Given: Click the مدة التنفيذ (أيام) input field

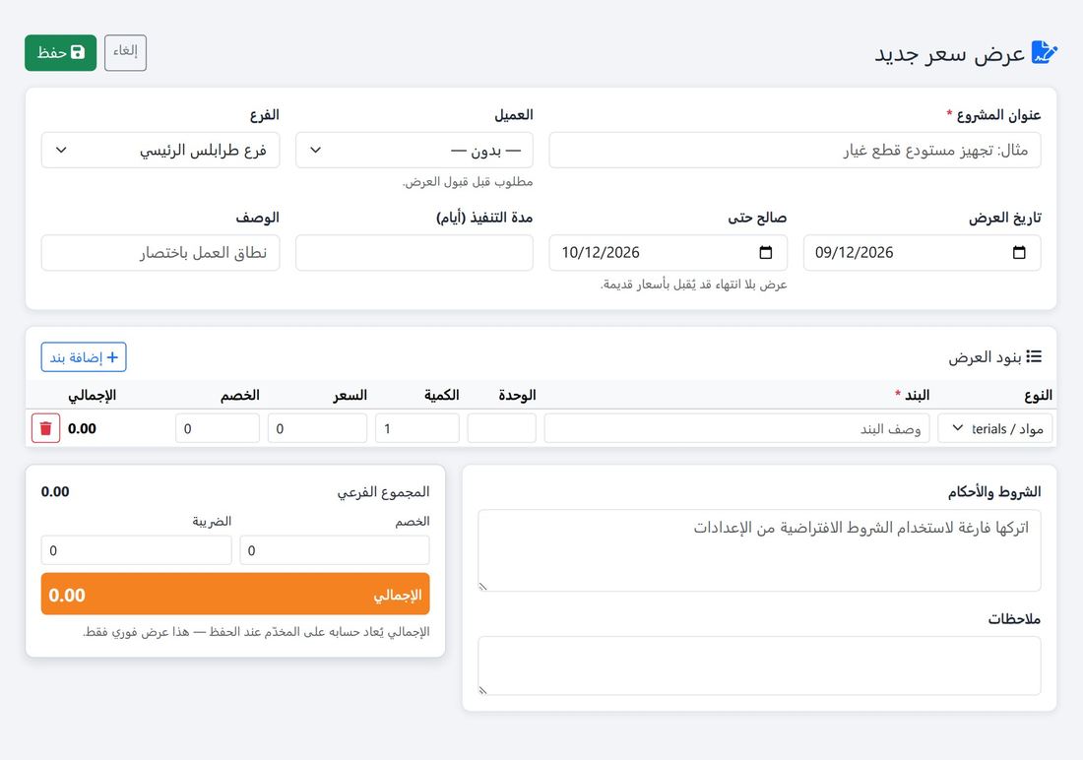Looking at the screenshot, I should (414, 252).
